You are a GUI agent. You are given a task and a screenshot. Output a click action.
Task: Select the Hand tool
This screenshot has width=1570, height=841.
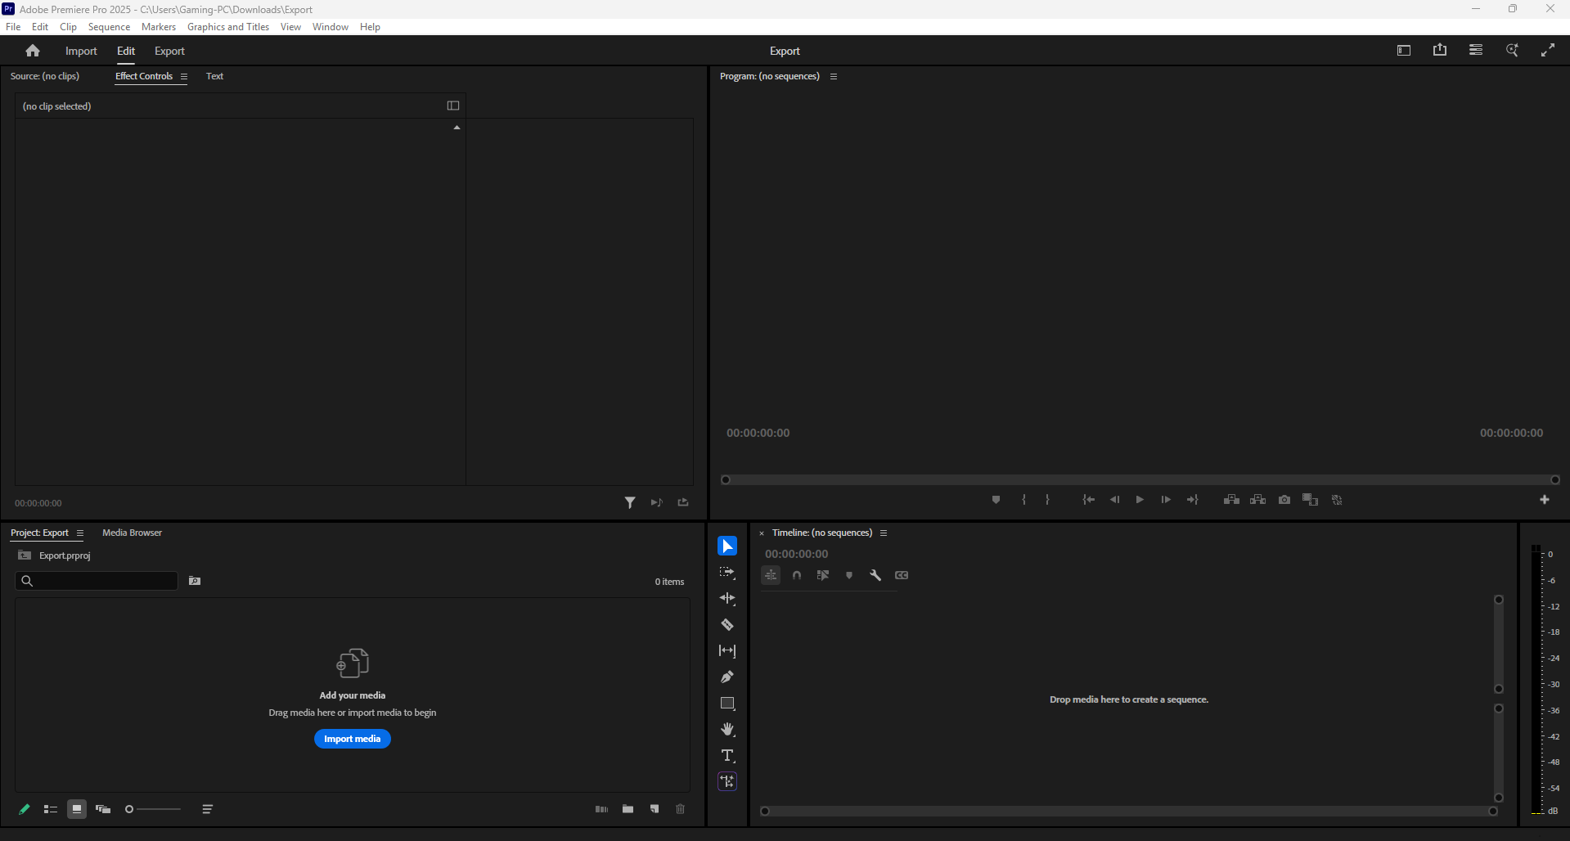(x=727, y=730)
